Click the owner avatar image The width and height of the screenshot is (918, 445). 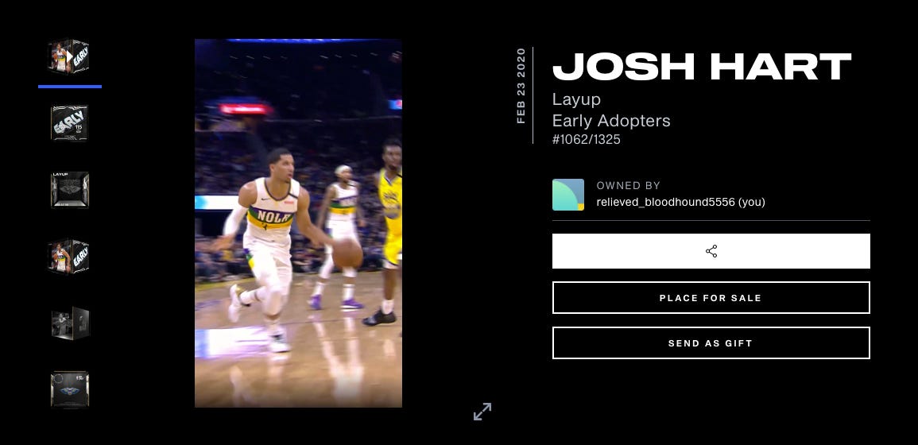pyautogui.click(x=568, y=195)
